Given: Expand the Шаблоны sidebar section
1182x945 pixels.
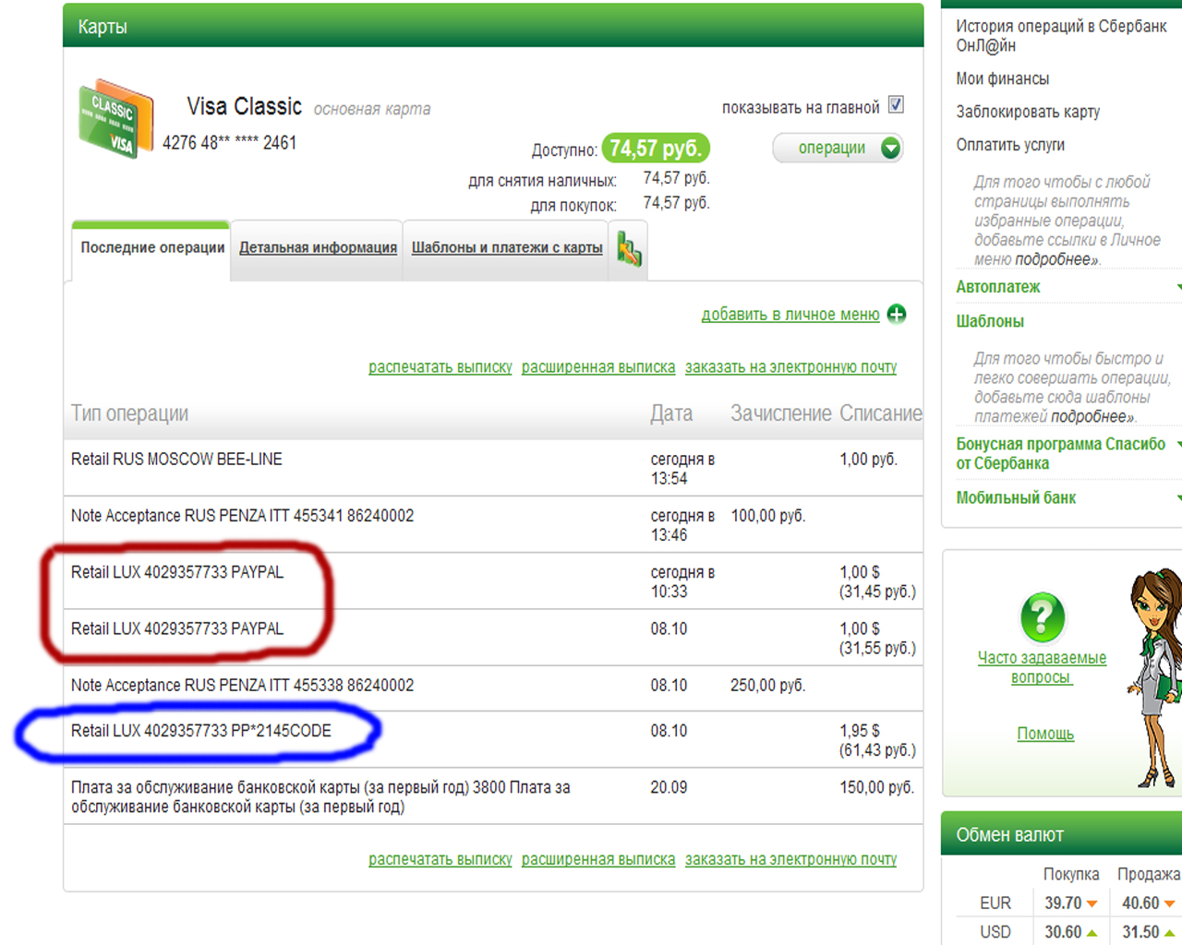Looking at the screenshot, I should coord(990,321).
